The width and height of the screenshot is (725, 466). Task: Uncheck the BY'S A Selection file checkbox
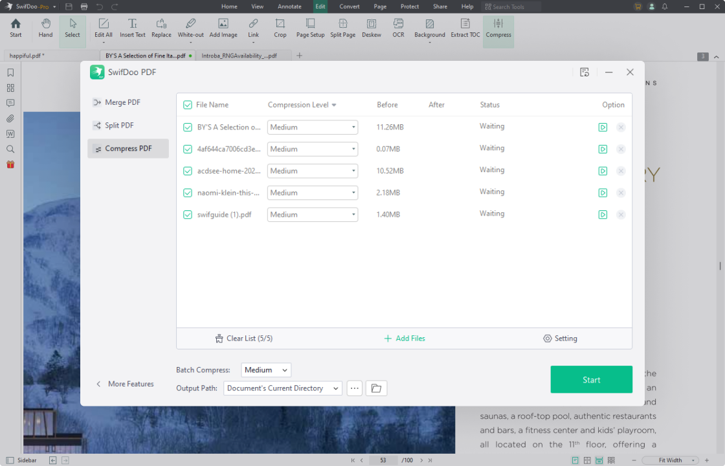click(x=188, y=127)
